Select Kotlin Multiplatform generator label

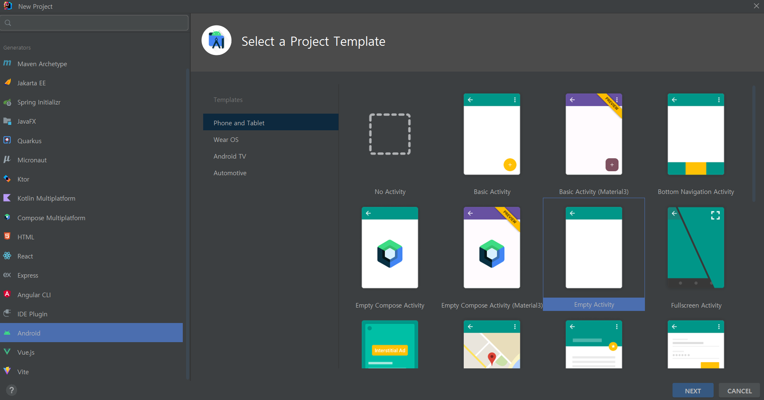pos(46,198)
